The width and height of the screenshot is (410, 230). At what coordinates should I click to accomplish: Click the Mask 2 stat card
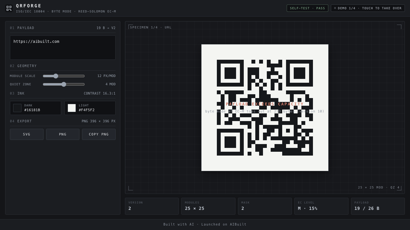click(x=265, y=206)
